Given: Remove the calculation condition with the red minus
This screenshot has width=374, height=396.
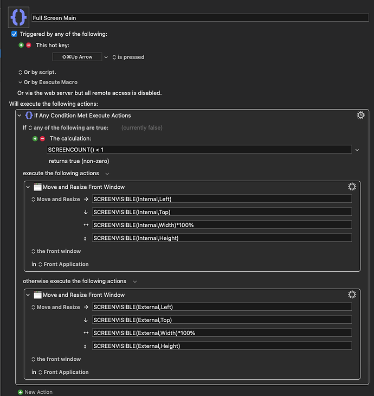Looking at the screenshot, I should (43, 138).
